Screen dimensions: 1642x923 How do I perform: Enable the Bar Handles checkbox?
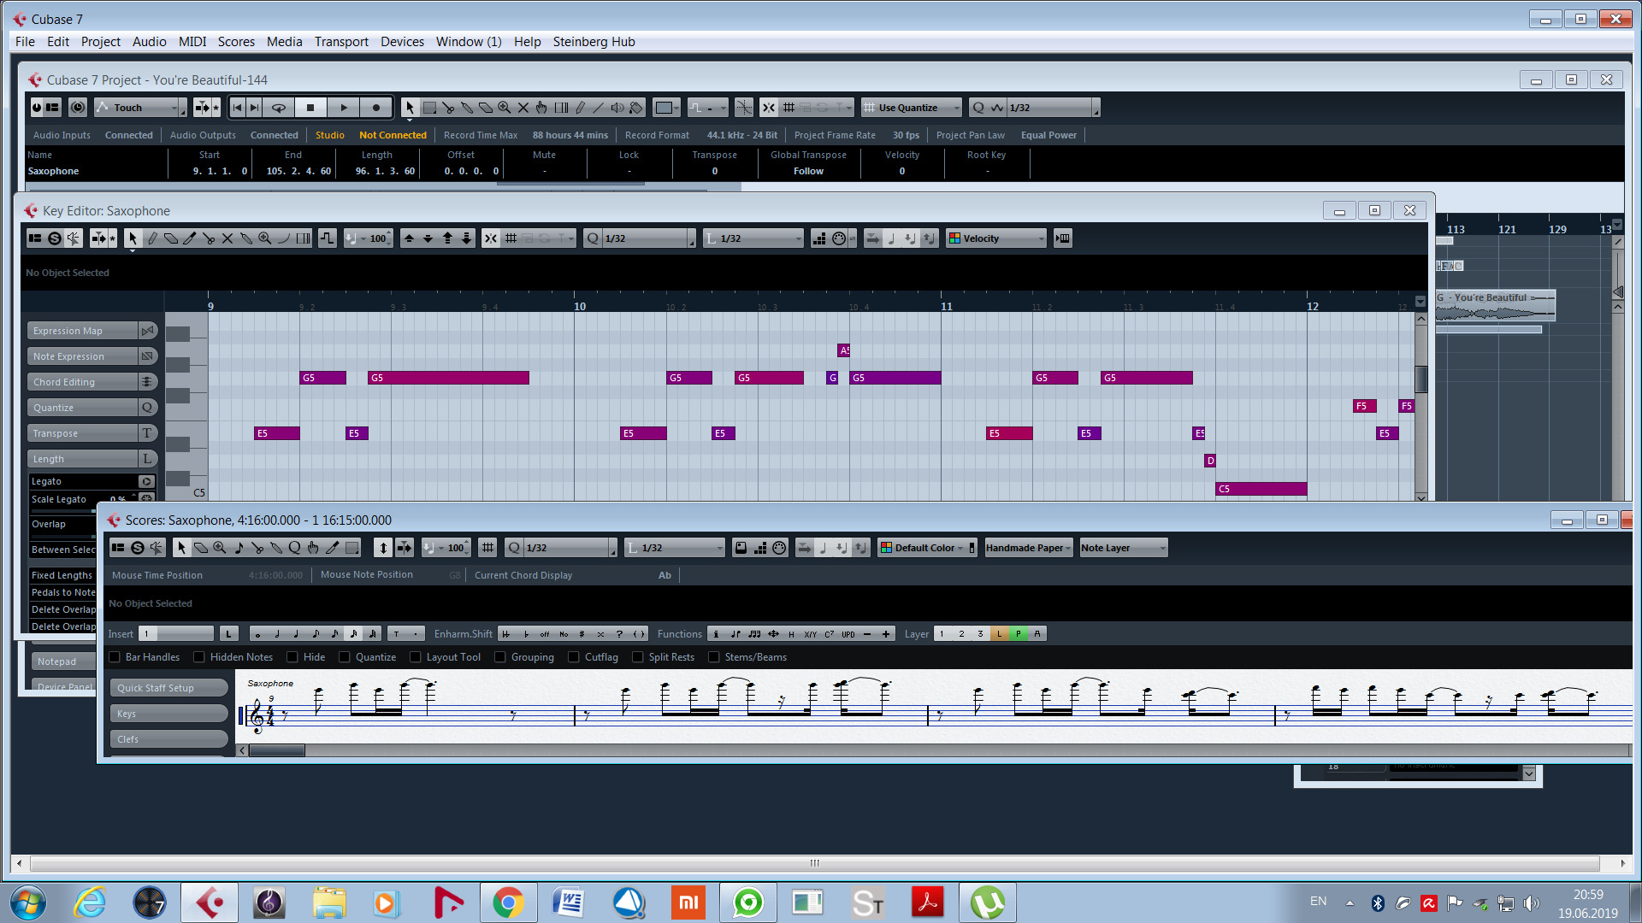[115, 657]
